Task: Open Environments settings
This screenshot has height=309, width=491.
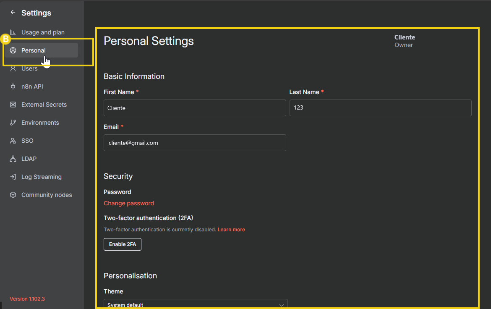Action: click(41, 123)
